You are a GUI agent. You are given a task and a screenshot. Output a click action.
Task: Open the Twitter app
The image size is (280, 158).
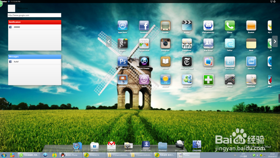[230, 43]
